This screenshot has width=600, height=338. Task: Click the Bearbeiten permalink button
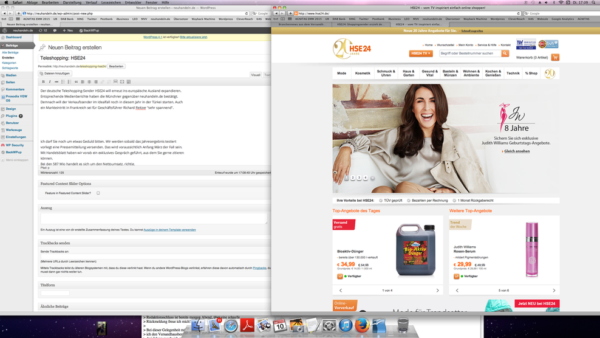(116, 66)
